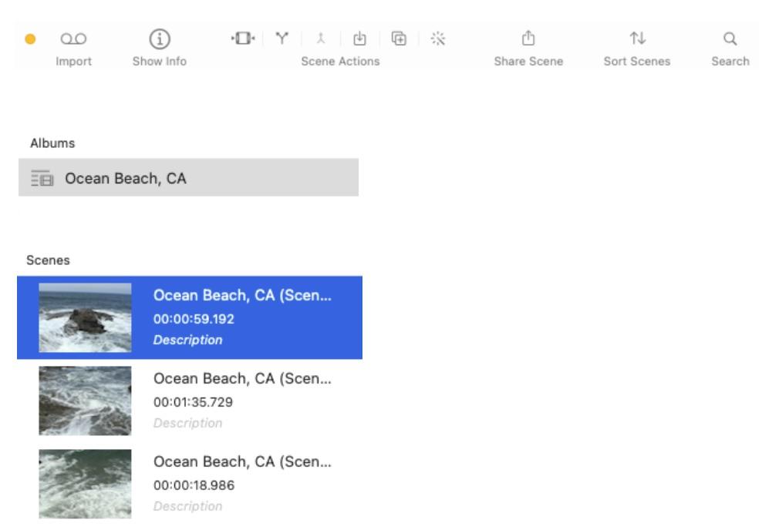The width and height of the screenshot is (762, 530).
Task: Click the download-into-tray scene action icon
Action: pos(359,38)
